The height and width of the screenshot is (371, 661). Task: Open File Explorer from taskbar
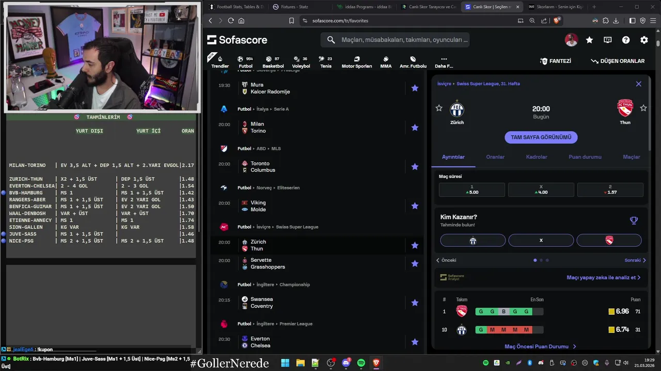coord(300,363)
